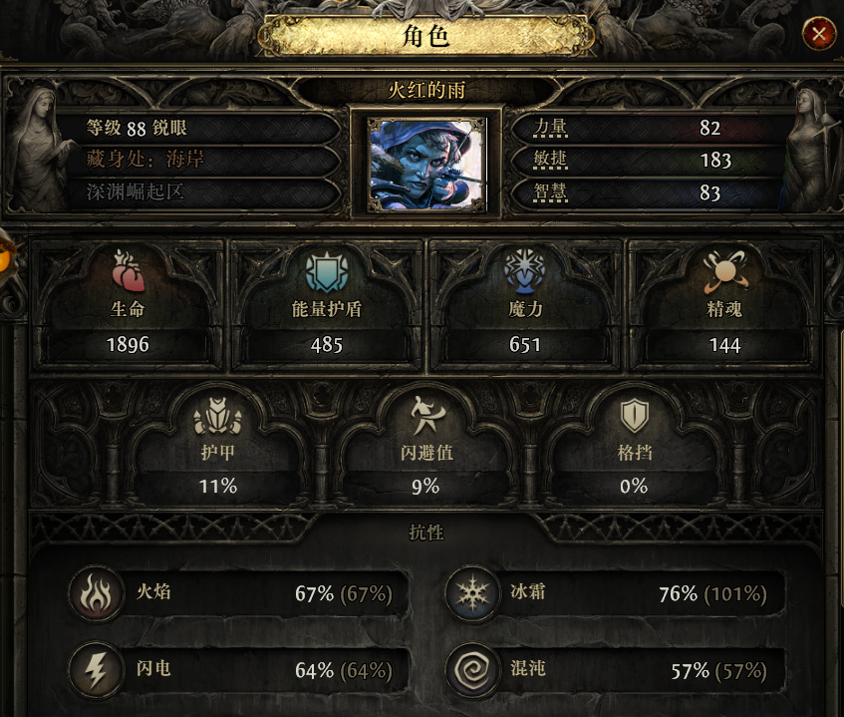Viewport: 844px width, 717px height.
Task: Click the Life value 1896
Action: click(128, 345)
